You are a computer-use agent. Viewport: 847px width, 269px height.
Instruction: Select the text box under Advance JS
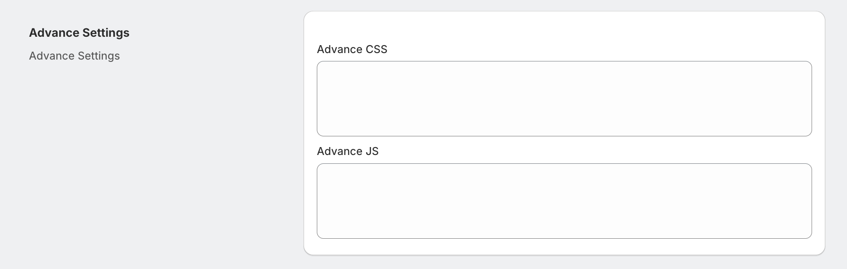564,201
